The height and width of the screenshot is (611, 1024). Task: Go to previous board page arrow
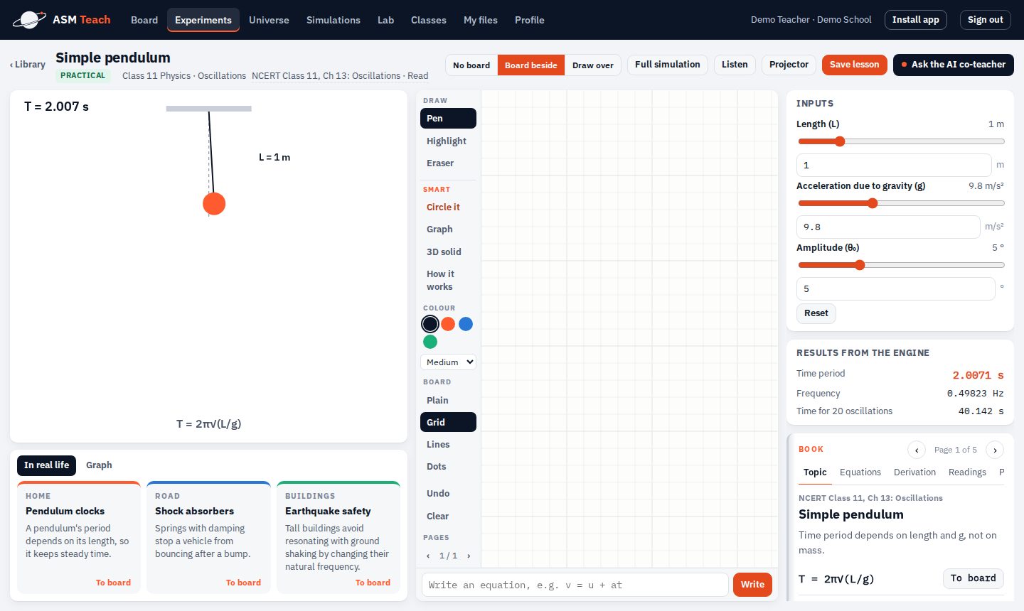click(x=428, y=556)
